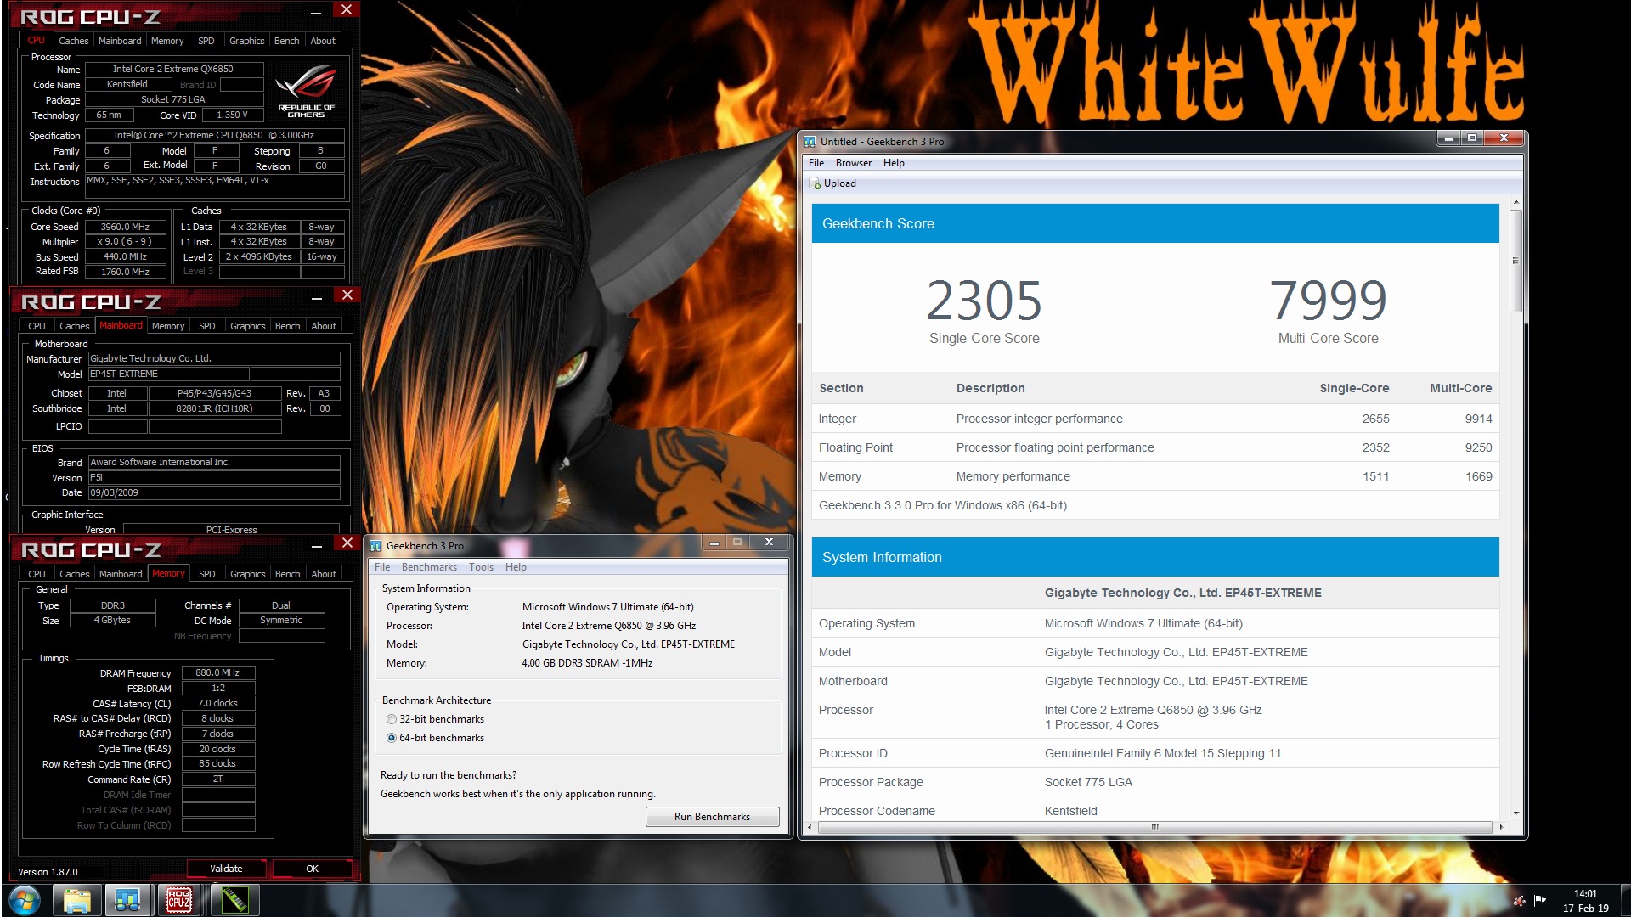This screenshot has height=917, width=1631.
Task: Maximize the Geekbench results window
Action: [x=1472, y=138]
